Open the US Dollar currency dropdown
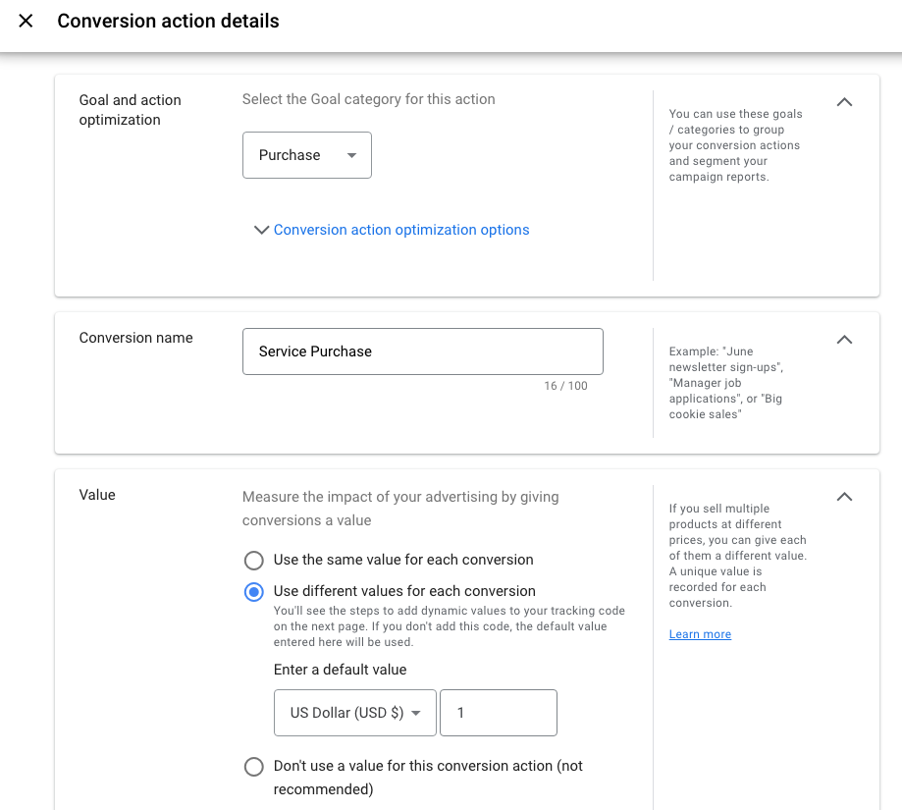The image size is (902, 810). [354, 713]
